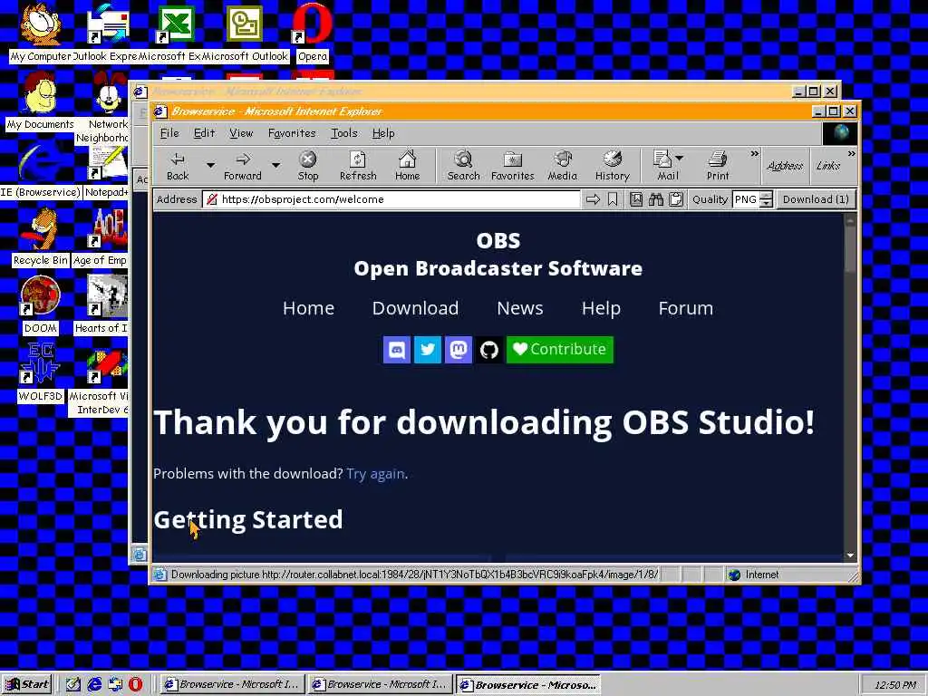The width and height of the screenshot is (928, 696).
Task: Stop the page loading with Stop button
Action: (308, 166)
